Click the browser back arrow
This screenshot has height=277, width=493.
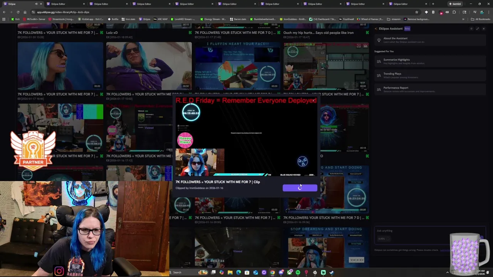tap(4, 12)
